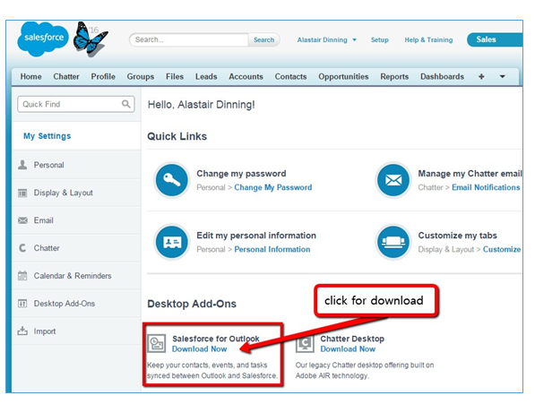Screen dimensions: 535x404
Task: Click the Desktop Add-Ons section heading
Action: click(192, 304)
